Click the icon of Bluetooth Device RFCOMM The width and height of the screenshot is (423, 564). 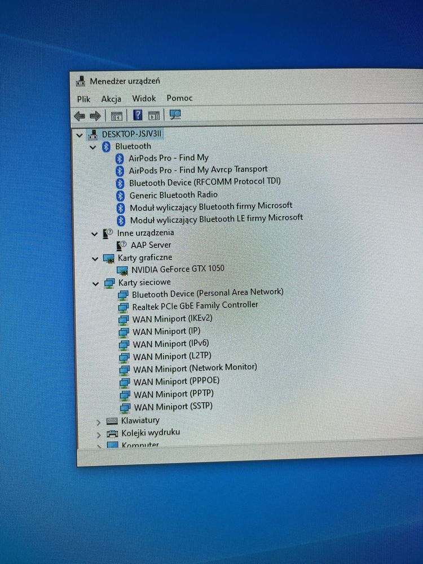(120, 183)
